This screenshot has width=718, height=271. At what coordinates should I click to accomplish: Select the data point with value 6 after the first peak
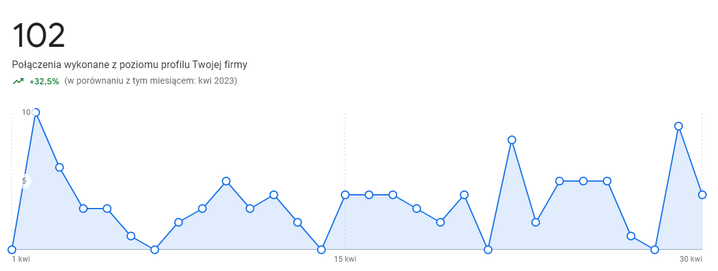(59, 167)
